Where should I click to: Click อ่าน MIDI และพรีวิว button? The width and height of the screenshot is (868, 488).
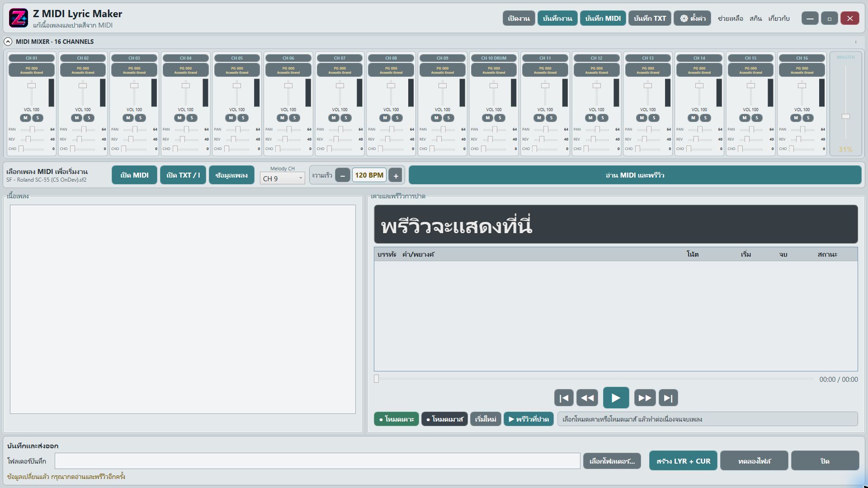635,175
